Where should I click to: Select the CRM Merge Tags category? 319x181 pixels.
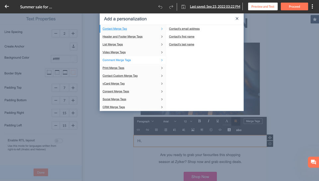click(x=114, y=107)
